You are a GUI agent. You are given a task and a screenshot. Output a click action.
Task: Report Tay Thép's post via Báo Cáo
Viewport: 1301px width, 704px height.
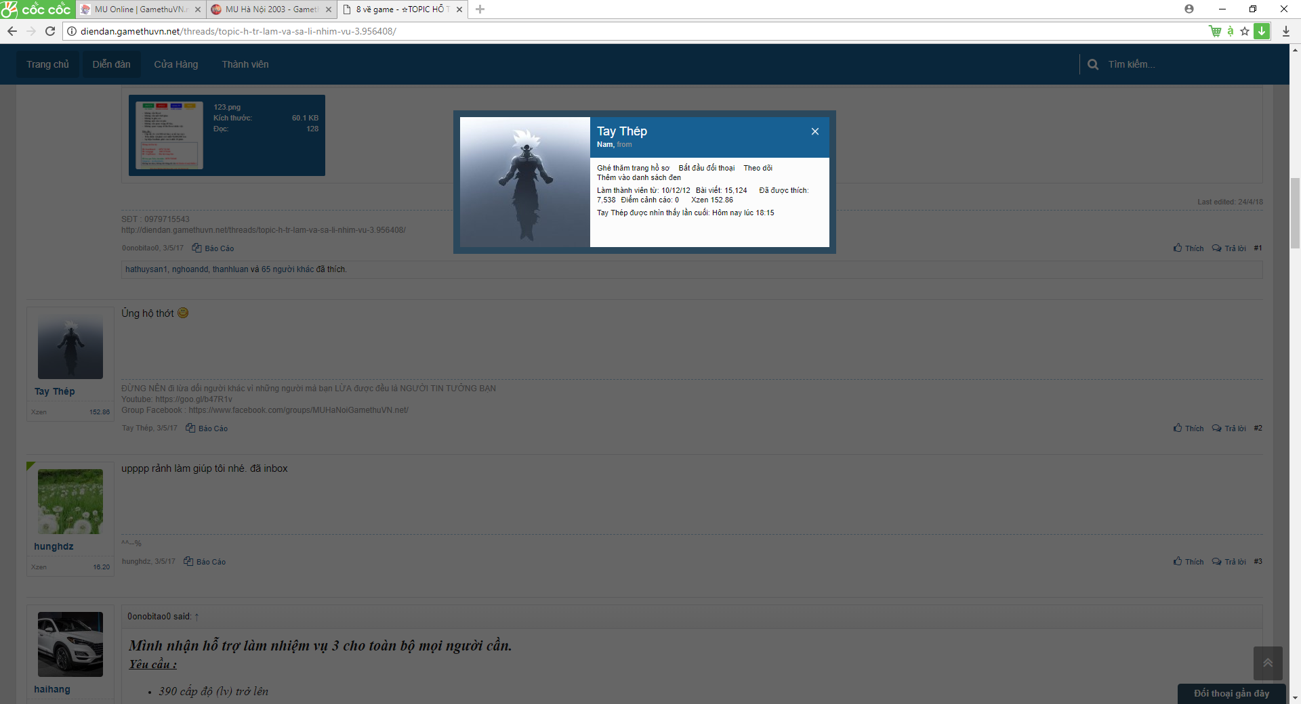207,428
